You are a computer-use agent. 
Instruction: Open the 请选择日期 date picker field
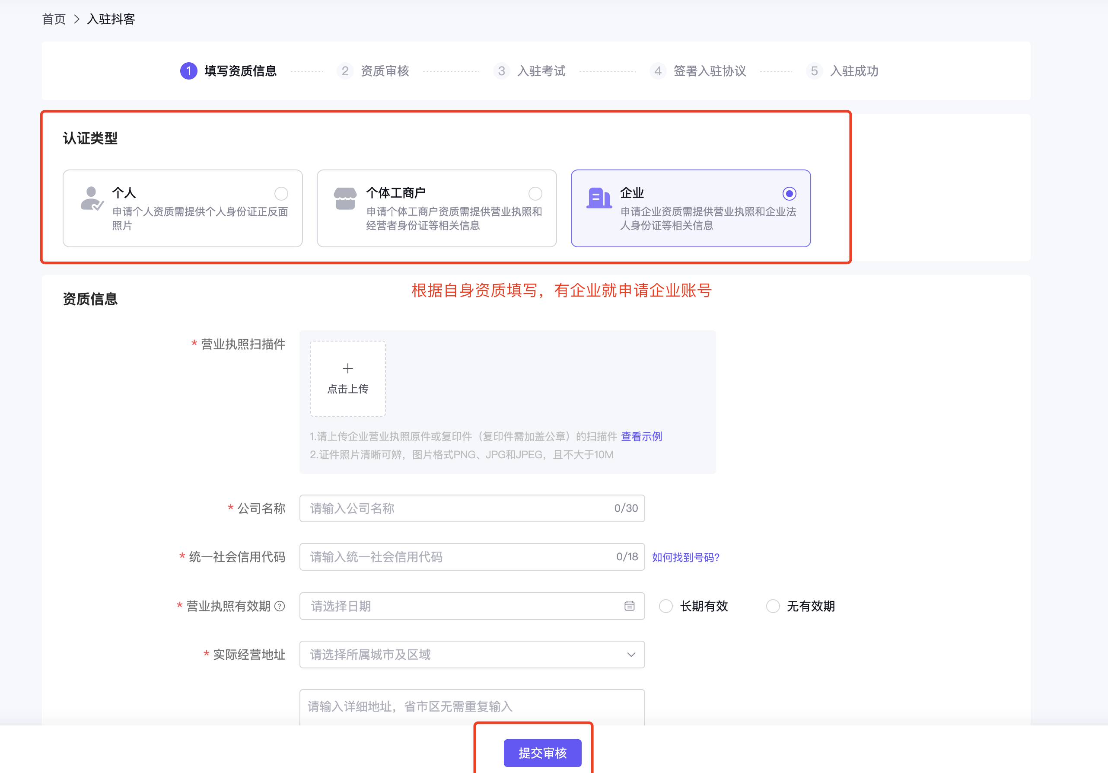pyautogui.click(x=472, y=606)
